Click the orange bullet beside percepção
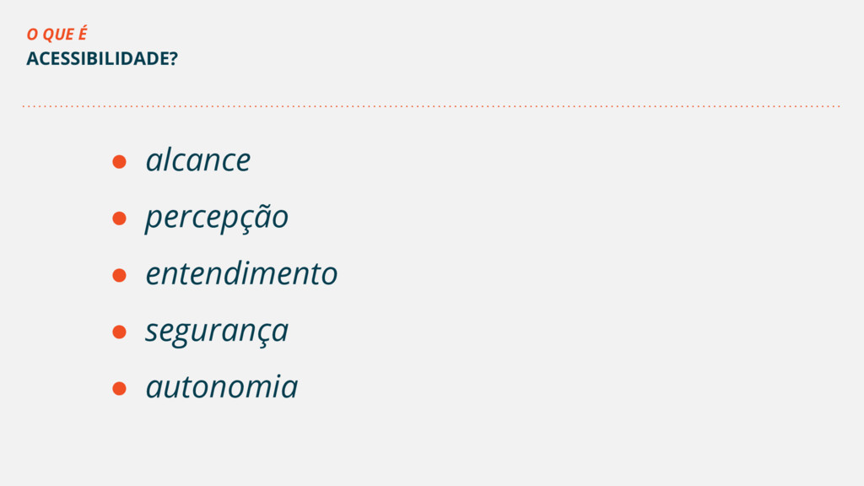Image resolution: width=864 pixels, height=486 pixels. [119, 219]
